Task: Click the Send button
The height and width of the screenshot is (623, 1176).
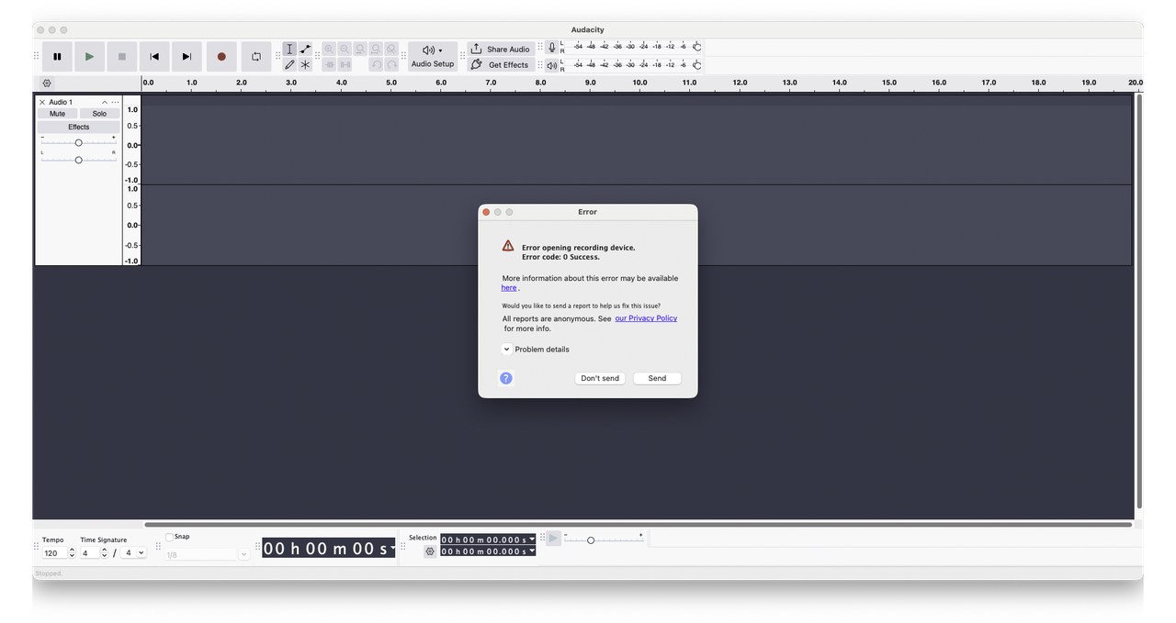Action: (x=657, y=378)
